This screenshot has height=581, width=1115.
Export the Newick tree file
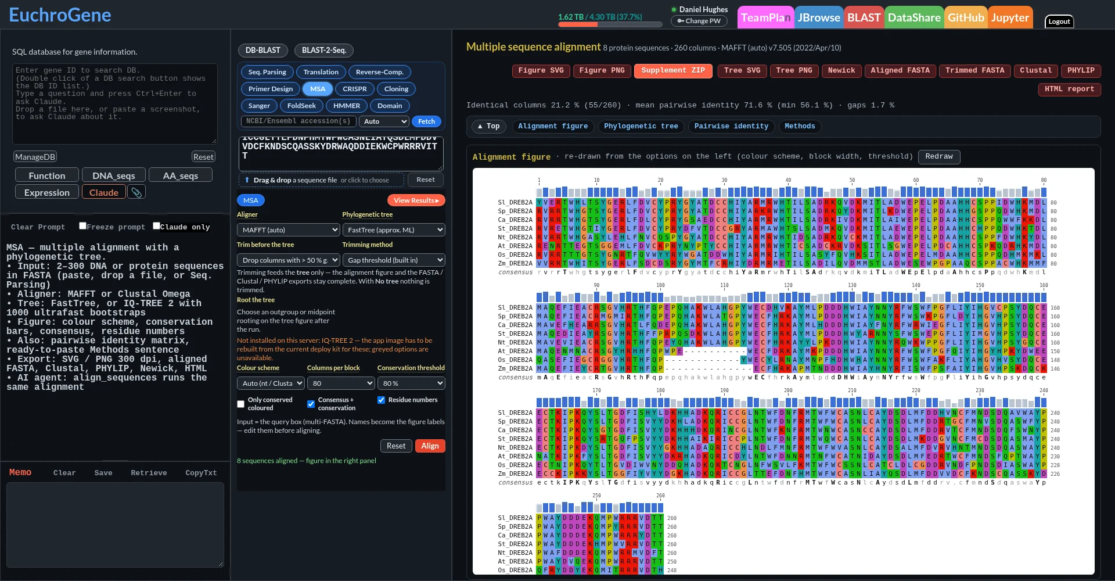[841, 71]
